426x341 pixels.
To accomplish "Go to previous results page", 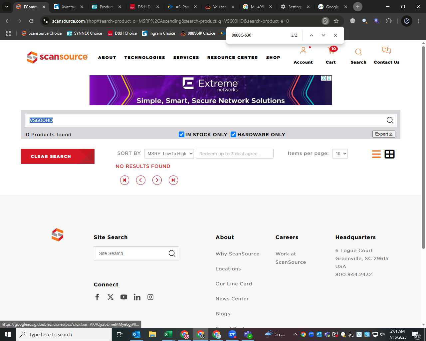I will coord(141,180).
